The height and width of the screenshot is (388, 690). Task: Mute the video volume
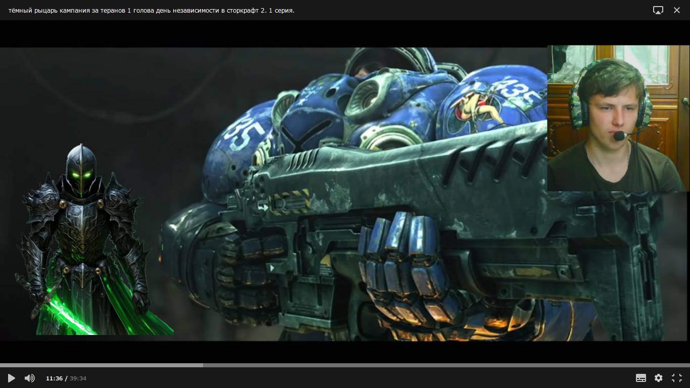30,378
